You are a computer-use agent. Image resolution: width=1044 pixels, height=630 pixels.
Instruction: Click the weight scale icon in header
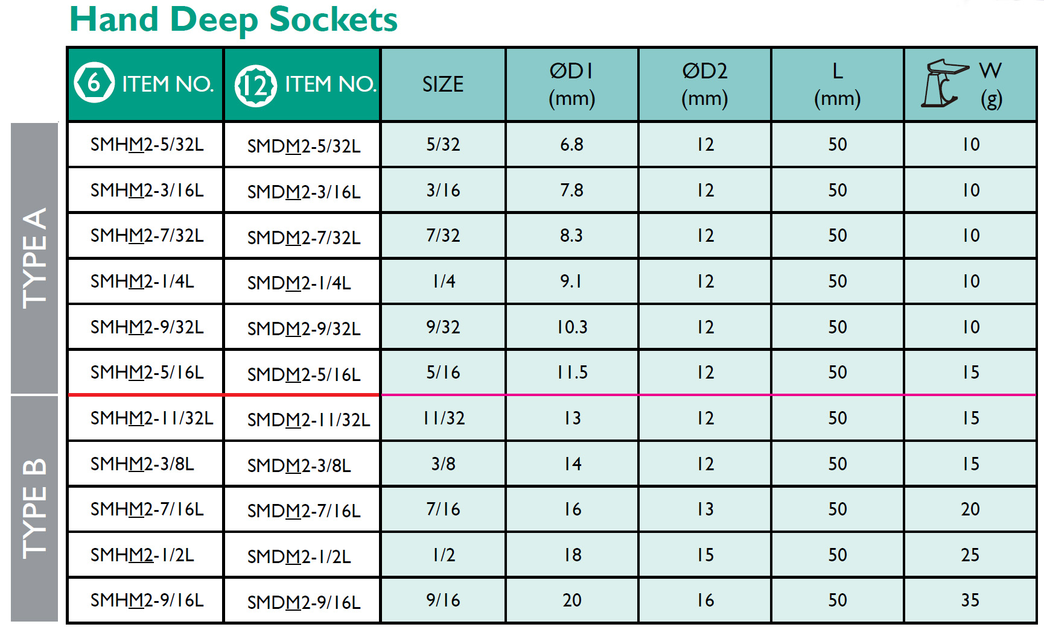coord(944,83)
